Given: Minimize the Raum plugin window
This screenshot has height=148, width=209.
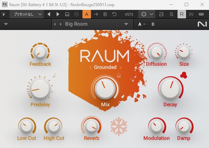Looking at the screenshot, I should point(171,5).
